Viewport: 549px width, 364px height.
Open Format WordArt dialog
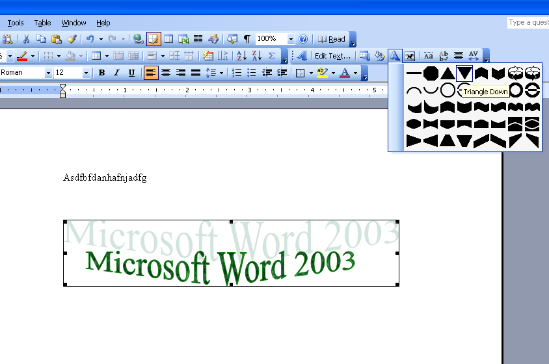(x=379, y=56)
